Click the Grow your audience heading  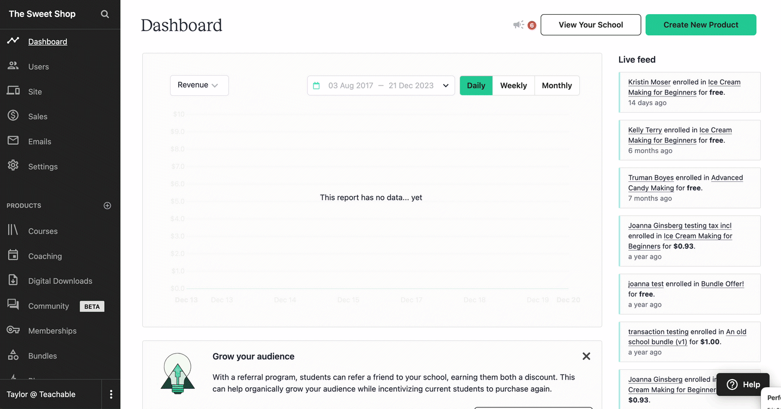click(x=253, y=356)
